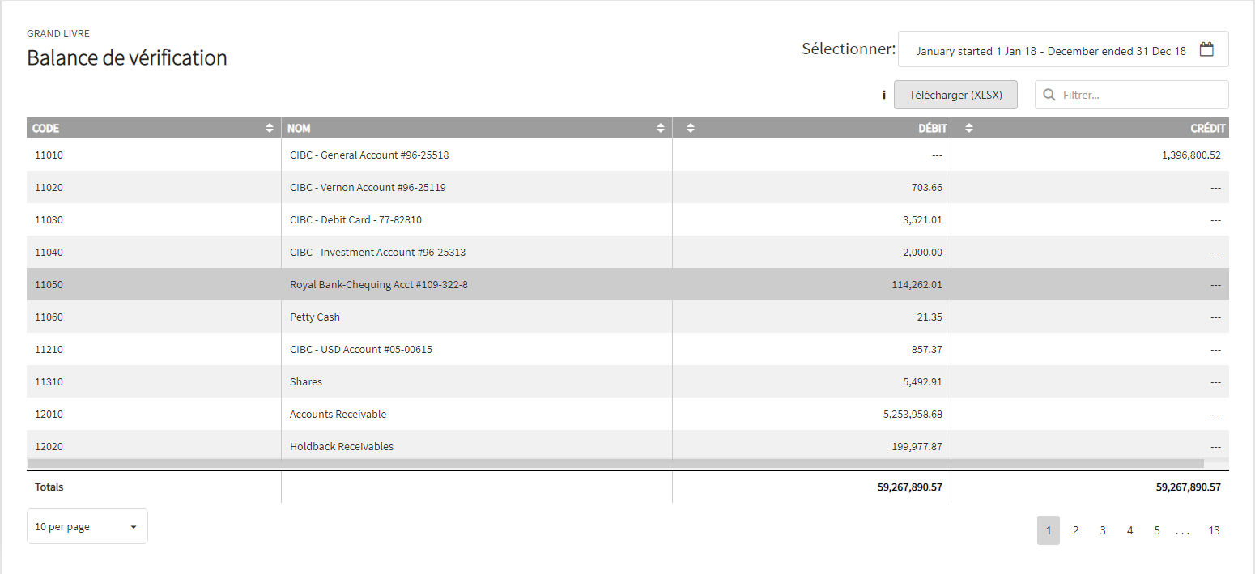This screenshot has width=1255, height=574.
Task: Sort by CRÉDIT column arrows
Action: (x=969, y=128)
